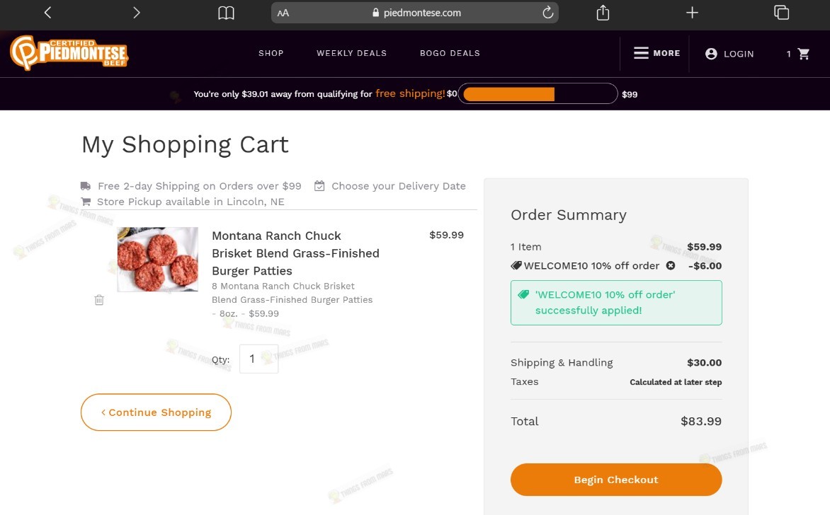Click the green successfully applied tag icon

coord(523,294)
